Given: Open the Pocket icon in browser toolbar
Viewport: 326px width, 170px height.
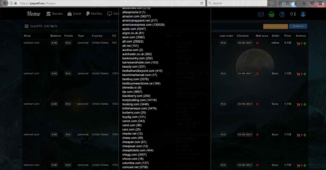Looking at the screenshot, I should (312, 3).
